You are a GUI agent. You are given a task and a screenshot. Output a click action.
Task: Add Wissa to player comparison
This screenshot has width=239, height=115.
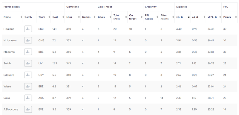click(28, 86)
